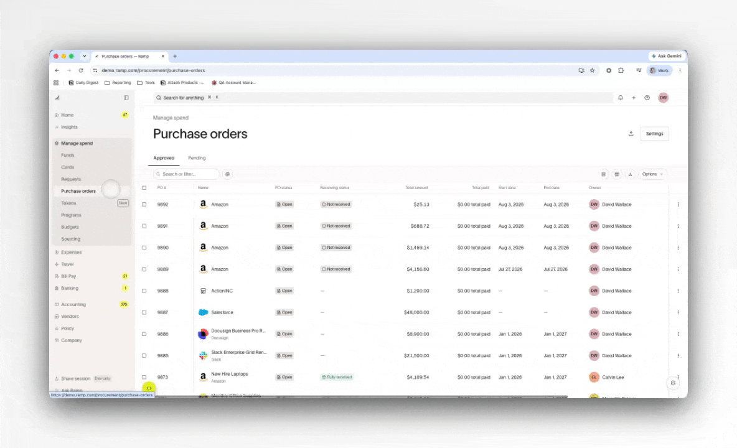Image resolution: width=737 pixels, height=448 pixels.
Task: Click the Chrome address bar URL
Action: click(x=153, y=70)
